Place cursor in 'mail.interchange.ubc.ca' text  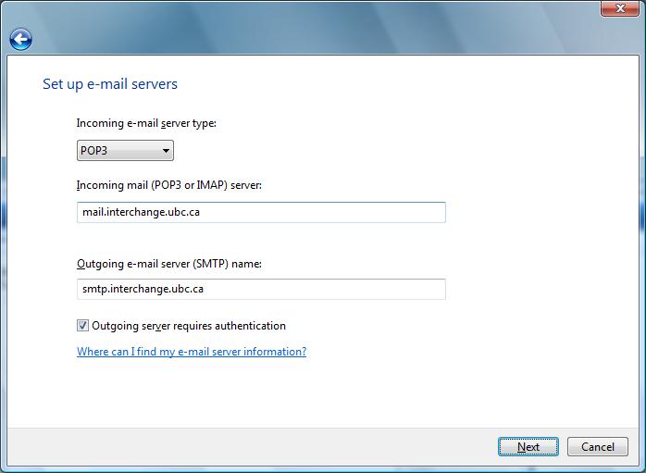click(x=141, y=212)
